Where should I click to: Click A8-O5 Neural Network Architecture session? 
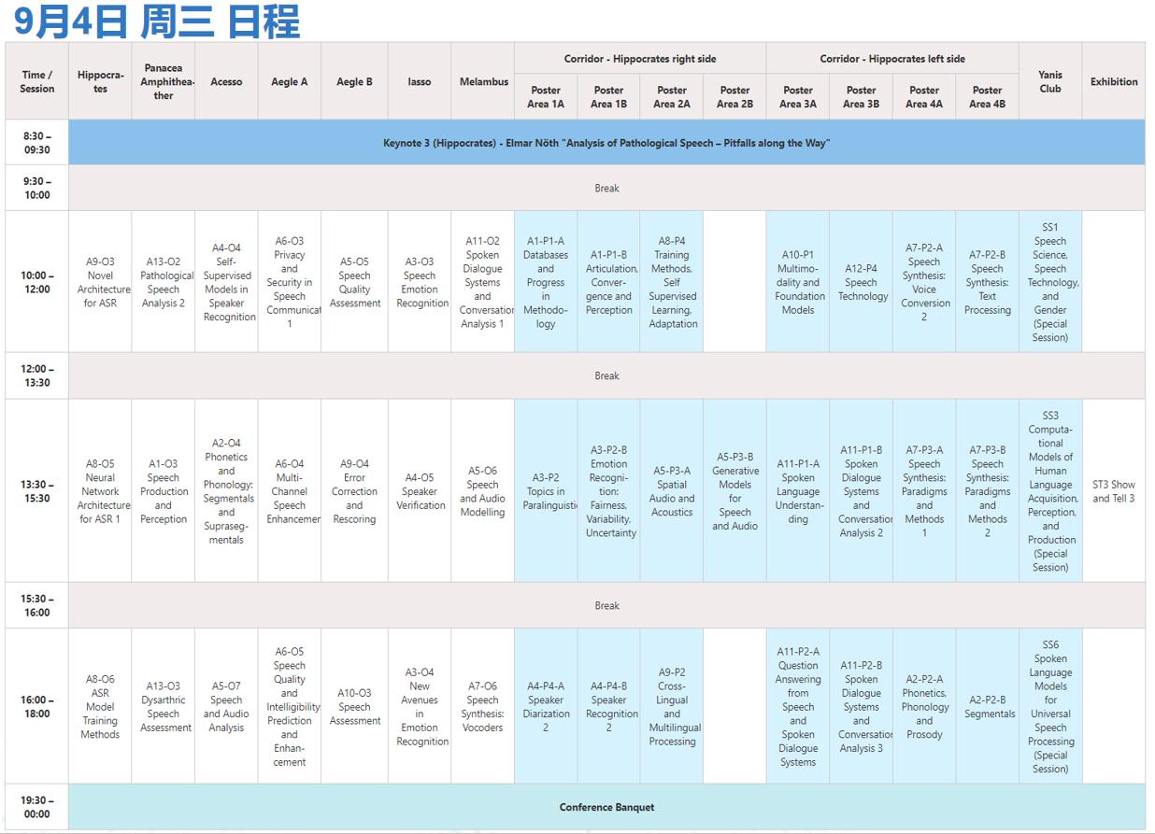click(100, 491)
